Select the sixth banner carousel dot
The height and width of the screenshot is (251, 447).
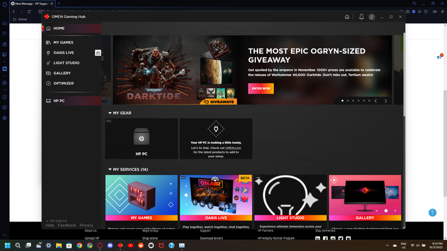pyautogui.click(x=369, y=101)
